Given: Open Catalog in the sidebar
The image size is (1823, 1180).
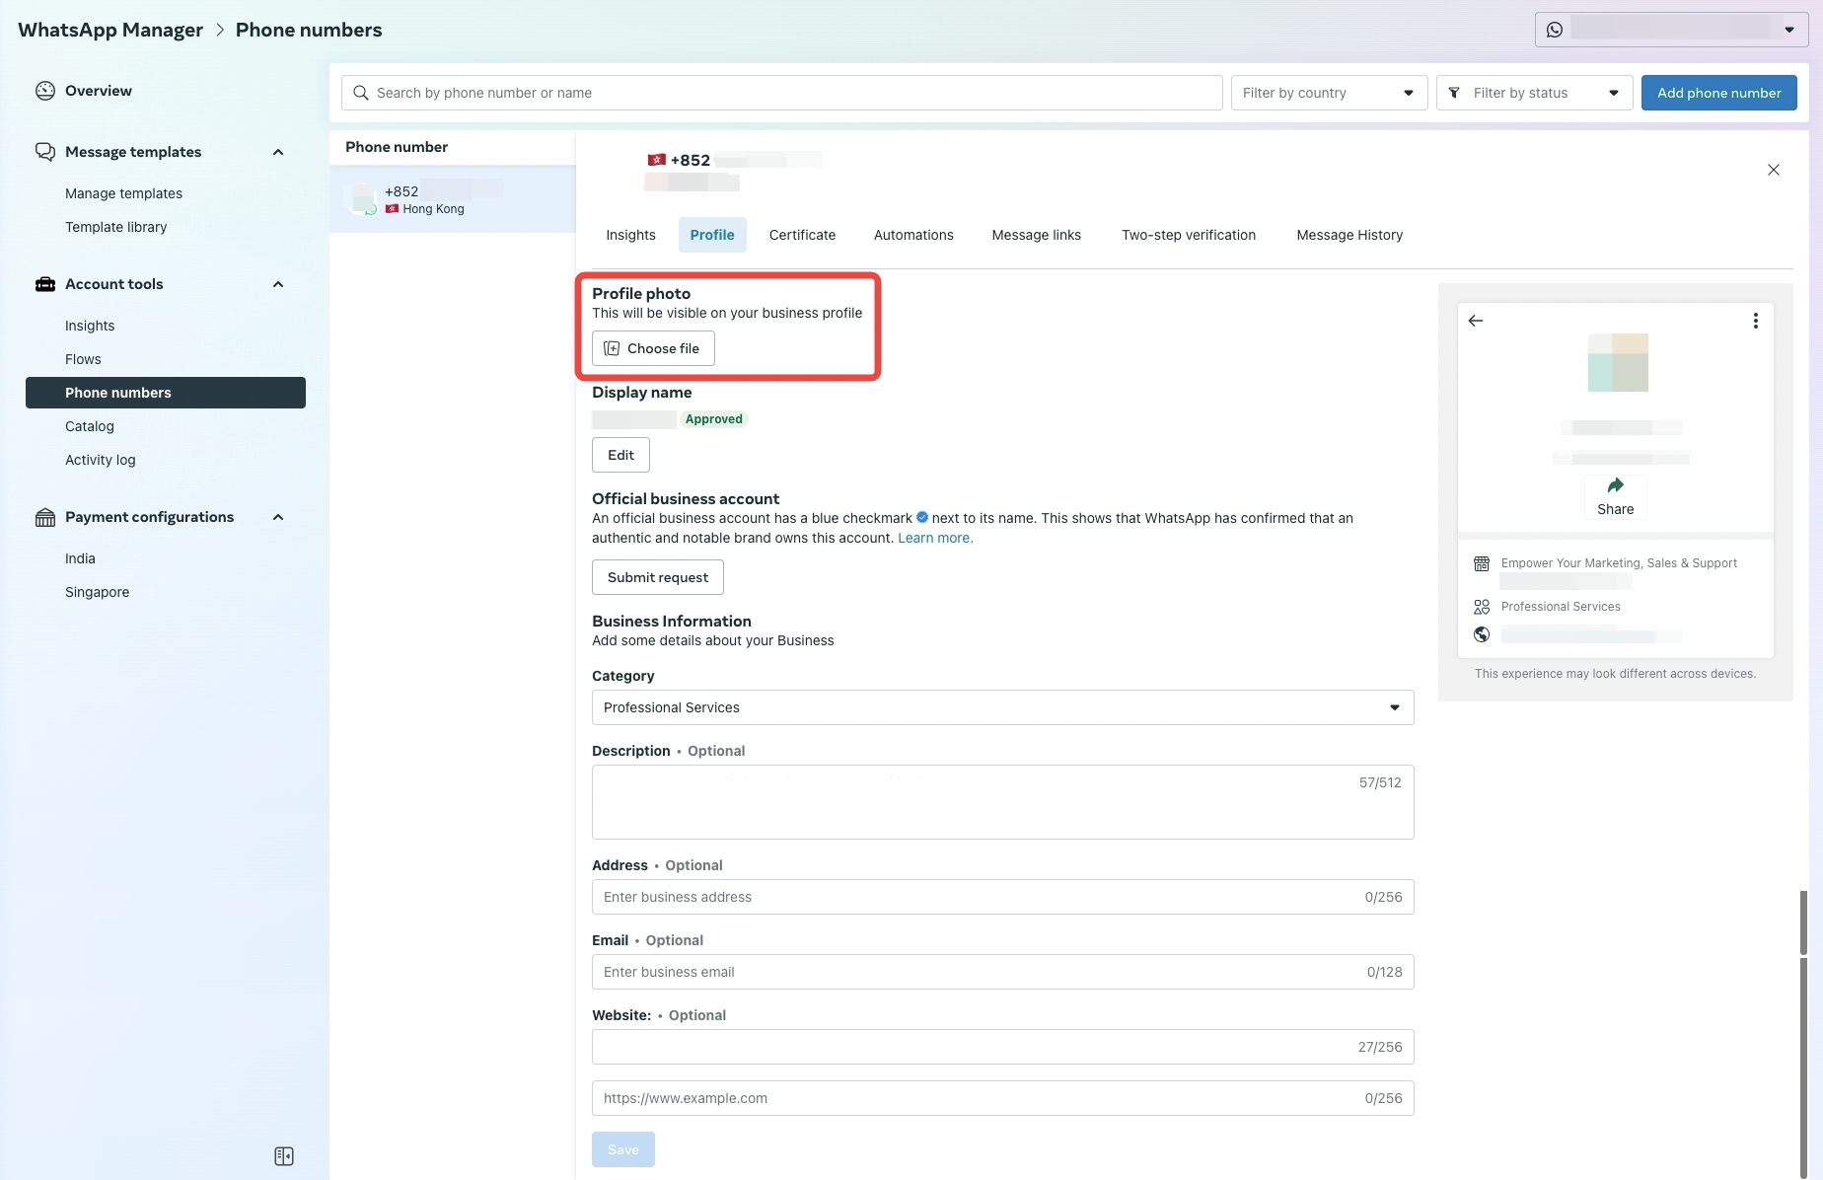Looking at the screenshot, I should pyautogui.click(x=90, y=426).
